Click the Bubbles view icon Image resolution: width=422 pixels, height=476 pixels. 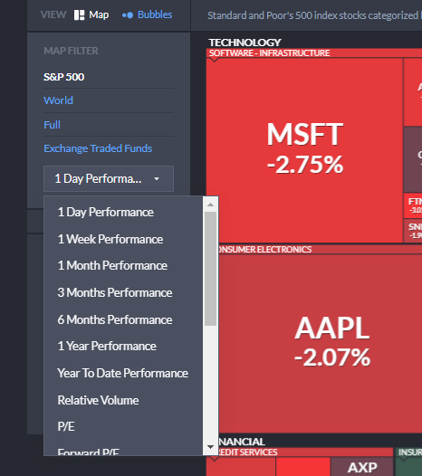pyautogui.click(x=128, y=15)
